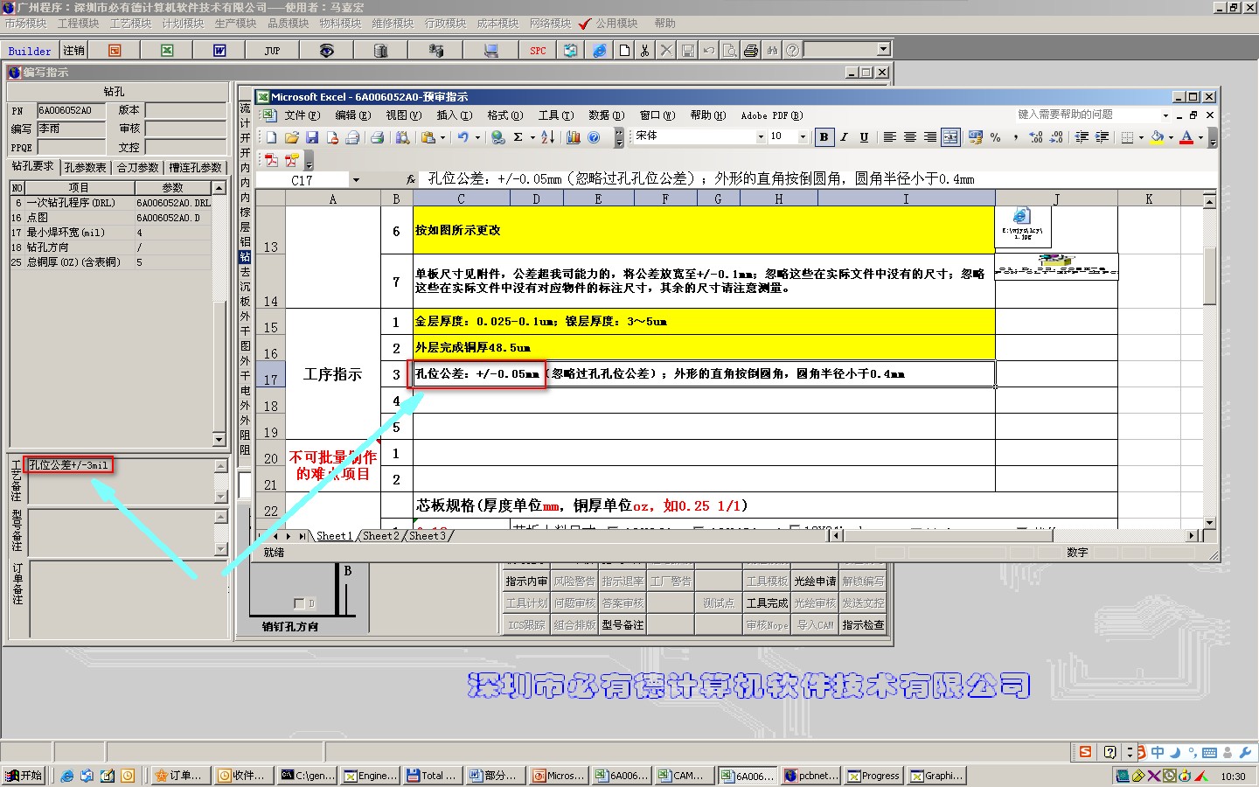This screenshot has width=1259, height=787.
Task: Click the PN input field showing 6A006052A0
Action: [x=71, y=111]
